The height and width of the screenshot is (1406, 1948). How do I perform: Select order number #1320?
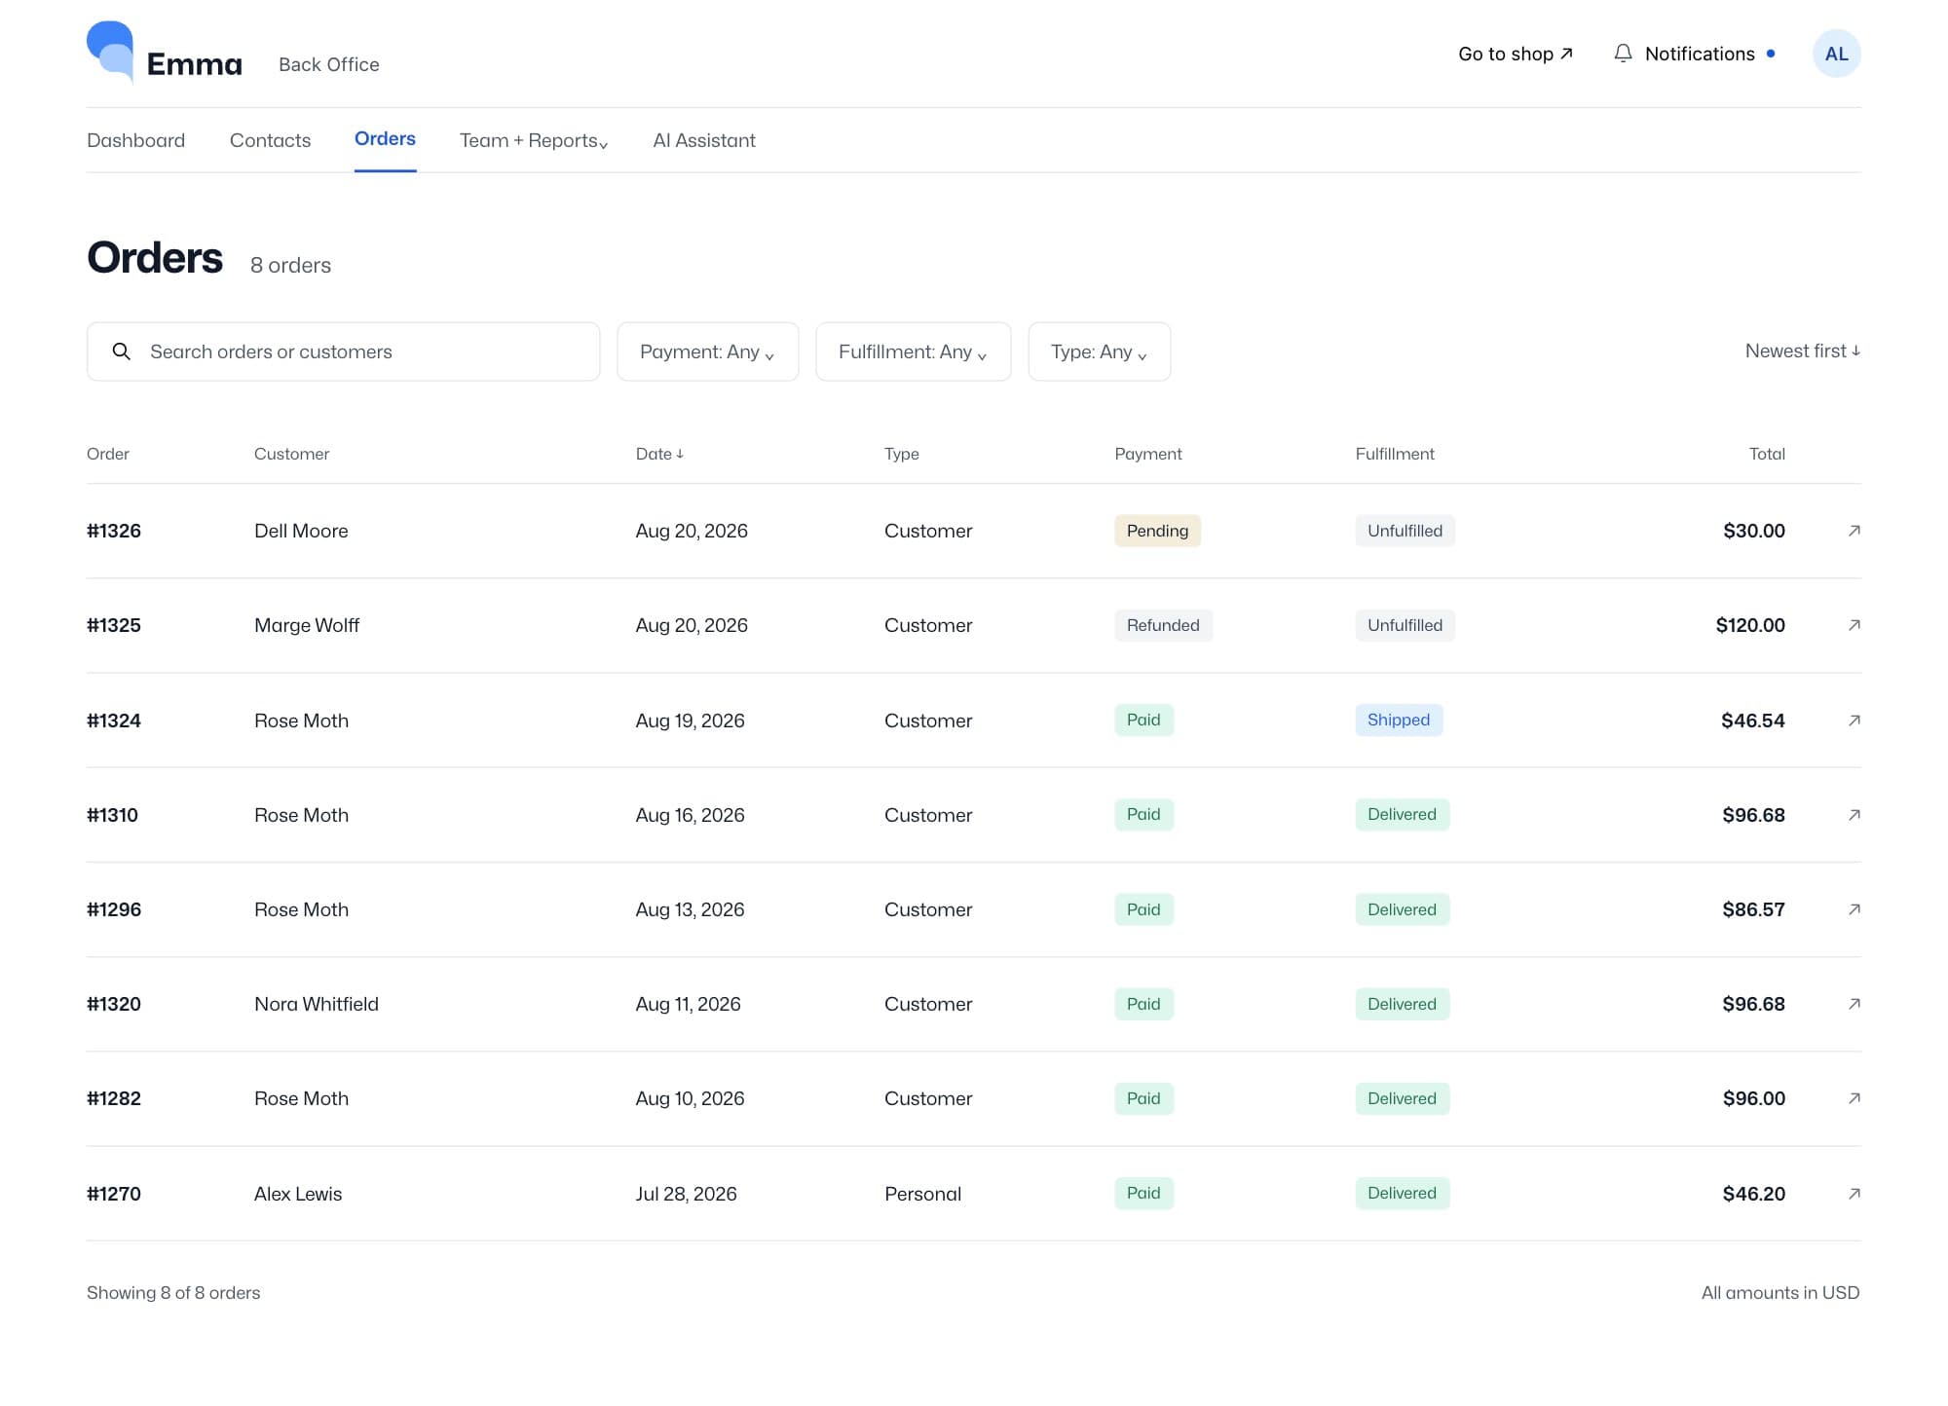[114, 1004]
